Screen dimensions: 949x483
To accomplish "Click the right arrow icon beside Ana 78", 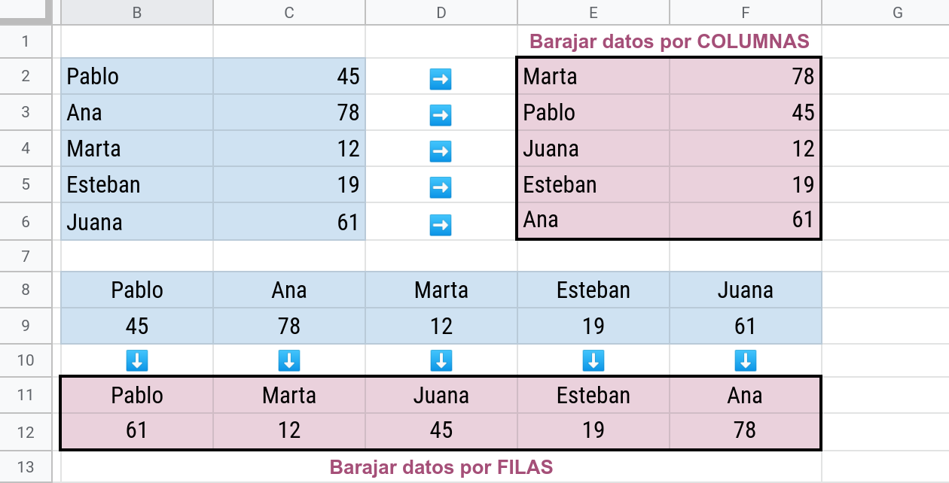I will click(441, 115).
